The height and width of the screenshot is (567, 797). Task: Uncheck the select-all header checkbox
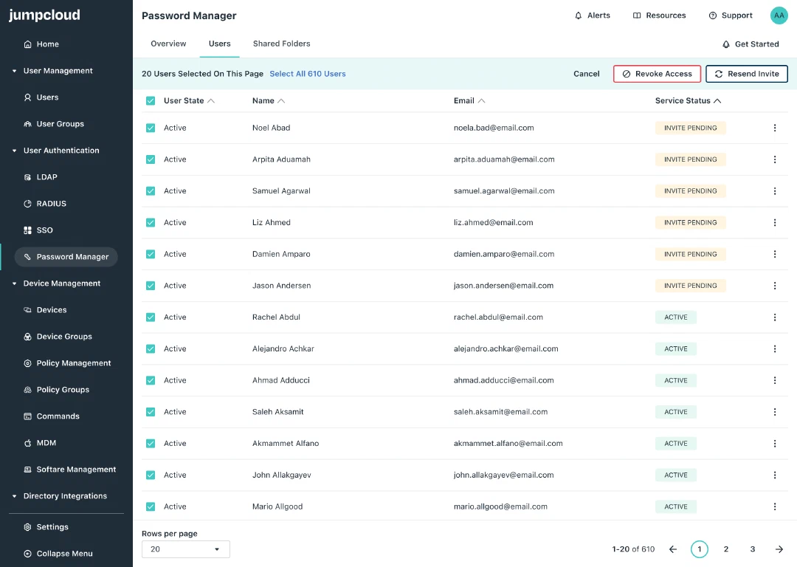point(151,100)
